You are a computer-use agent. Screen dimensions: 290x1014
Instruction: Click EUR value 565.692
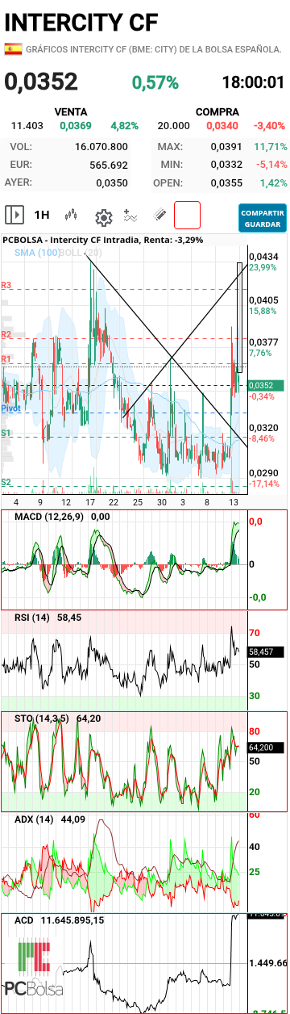(110, 165)
